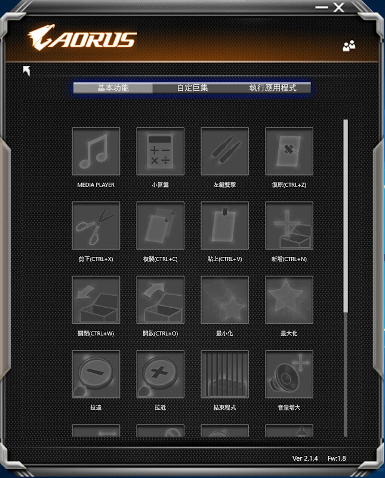Pick the New (CTRL+N) icon
This screenshot has width=385, height=478.
289,226
